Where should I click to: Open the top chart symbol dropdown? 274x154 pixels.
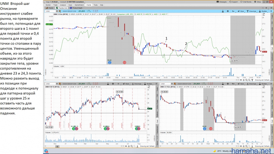pyautogui.click(x=57, y=11)
